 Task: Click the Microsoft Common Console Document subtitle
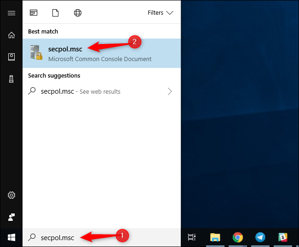[x=100, y=59]
